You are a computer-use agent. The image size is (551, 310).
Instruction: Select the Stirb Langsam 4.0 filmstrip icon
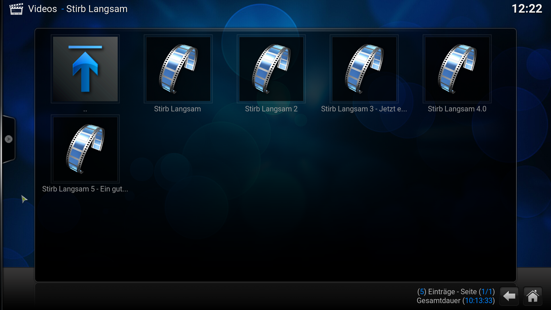[x=457, y=69]
